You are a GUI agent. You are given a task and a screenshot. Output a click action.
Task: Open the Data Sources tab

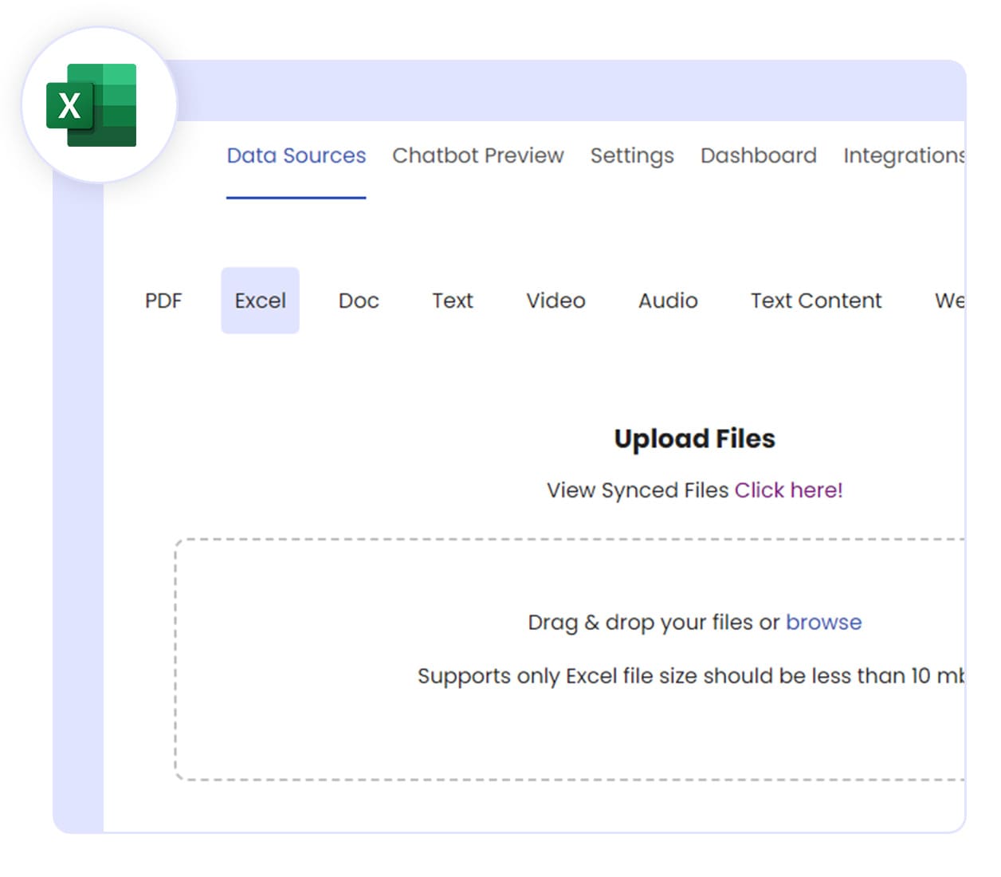click(x=296, y=155)
